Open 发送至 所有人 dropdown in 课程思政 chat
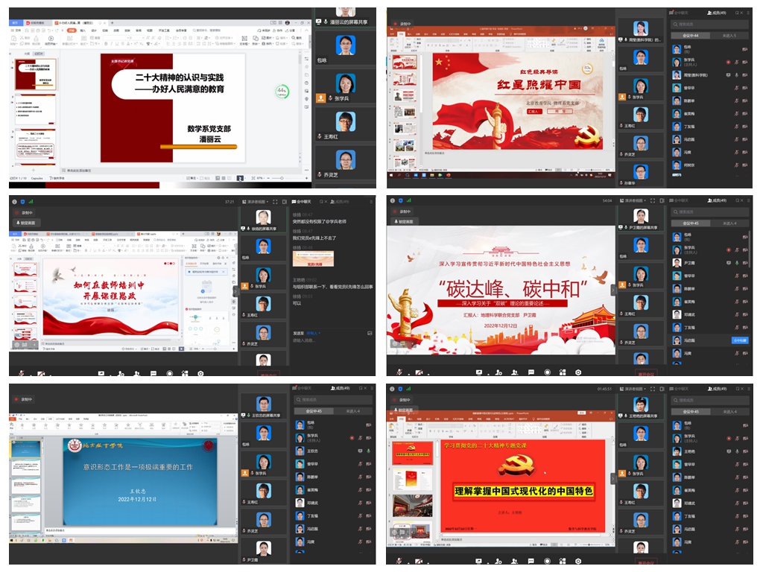This screenshot has height=572, width=763. pos(314,333)
